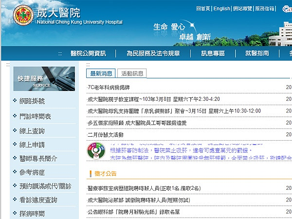292x219 pixels.
Task: Open 醫院公開資訊 menu
Action: pyautogui.click(x=88, y=54)
